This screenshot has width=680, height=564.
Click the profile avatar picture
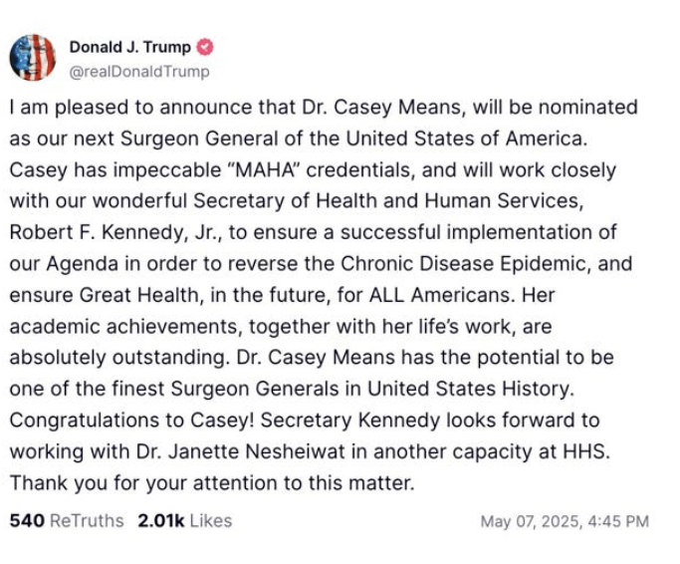[x=33, y=58]
